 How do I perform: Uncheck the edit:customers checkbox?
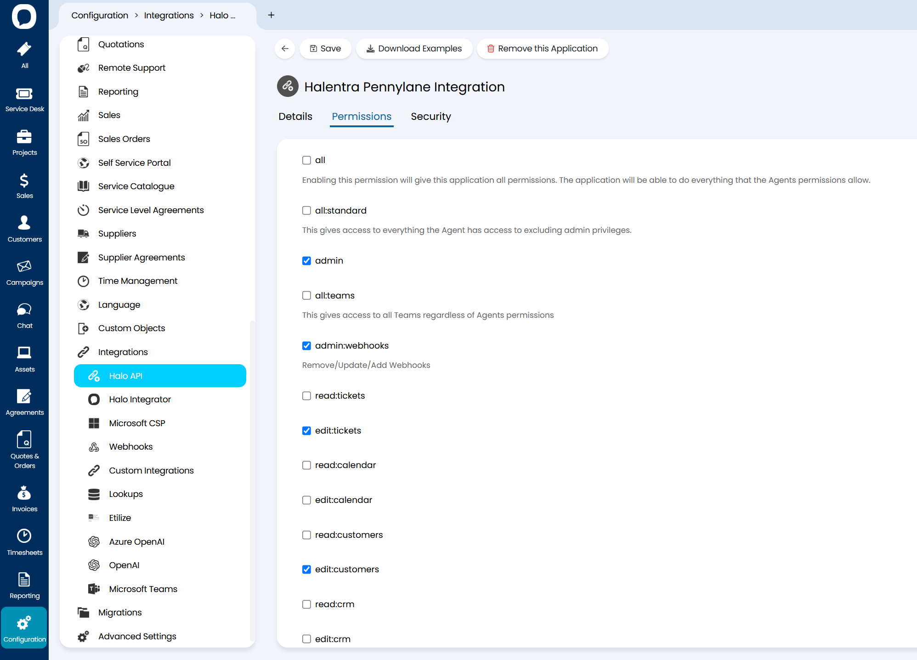click(306, 570)
